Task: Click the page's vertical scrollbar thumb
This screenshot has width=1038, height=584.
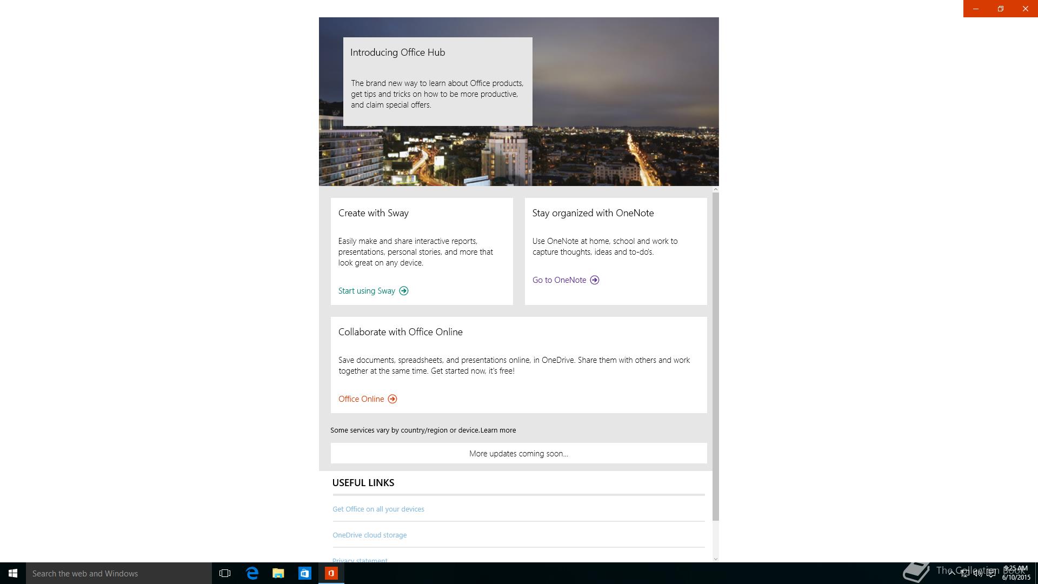Action: pos(716,357)
